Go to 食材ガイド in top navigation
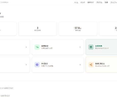 coord(91,2)
